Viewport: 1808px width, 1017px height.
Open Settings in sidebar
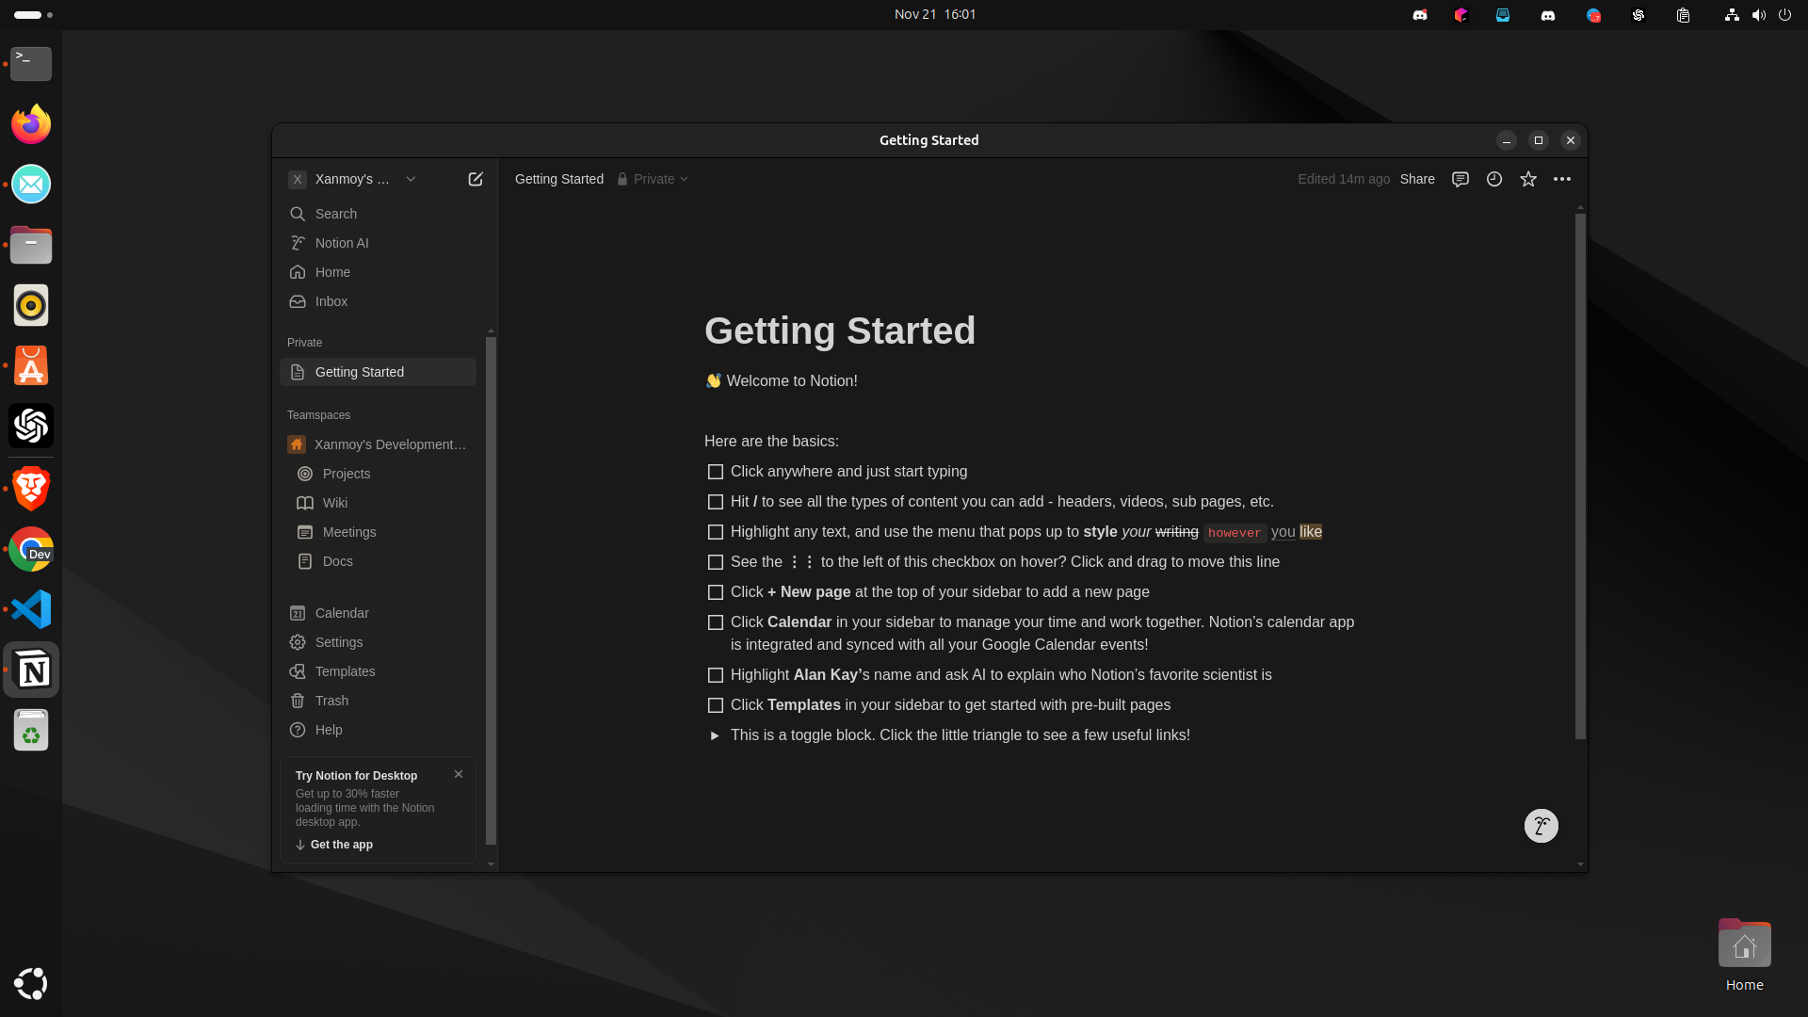click(378, 642)
